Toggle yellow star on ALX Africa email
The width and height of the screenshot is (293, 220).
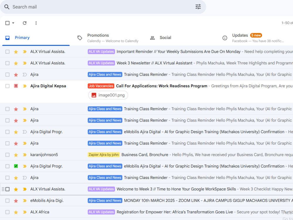pos(16,212)
